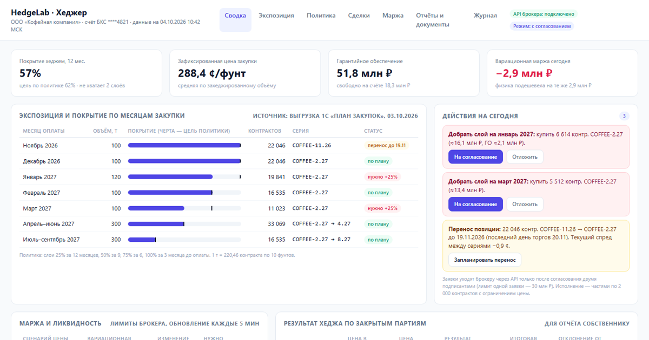Screen dimensions: 649x340
Task: Send March 2027 layer На согласование
Action: tap(475, 204)
